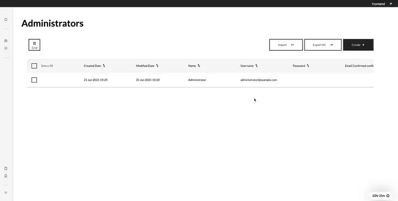Screen dimensions: 398x201
Task: Click the Import button
Action: (x=286, y=45)
